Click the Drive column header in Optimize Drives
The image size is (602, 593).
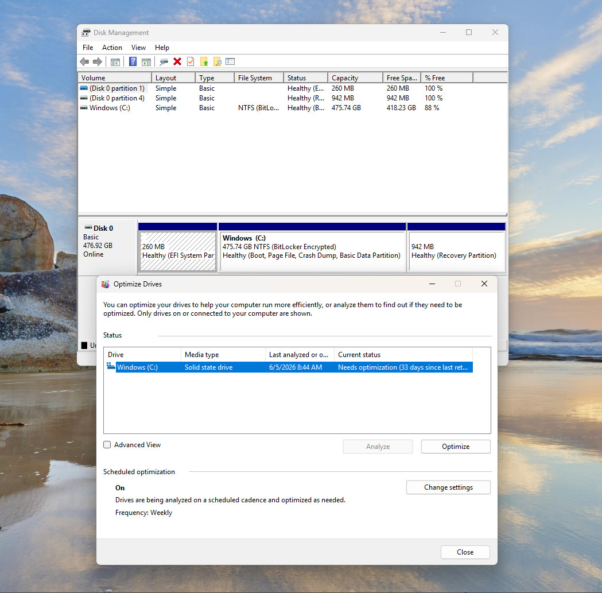pyautogui.click(x=142, y=355)
